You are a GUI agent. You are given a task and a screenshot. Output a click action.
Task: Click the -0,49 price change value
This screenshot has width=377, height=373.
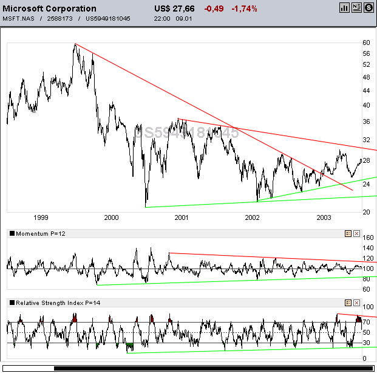(x=214, y=9)
